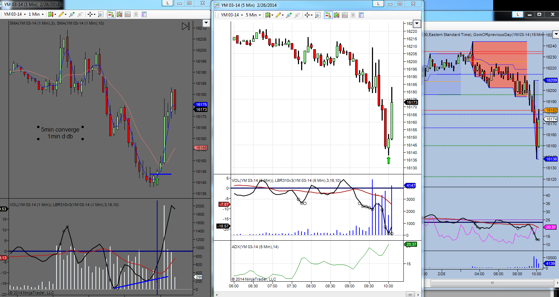Expand YM 03-14 instrument selector, 1 Min window
The width and height of the screenshot is (559, 297).
tap(15, 14)
